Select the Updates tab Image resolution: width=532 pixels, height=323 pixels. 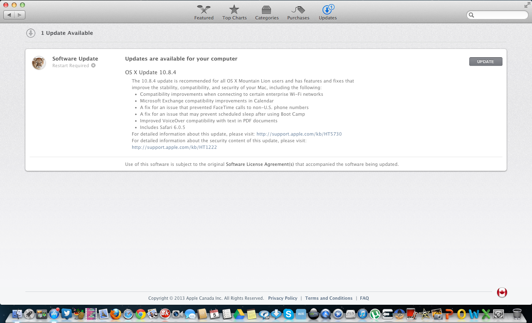coord(328,12)
